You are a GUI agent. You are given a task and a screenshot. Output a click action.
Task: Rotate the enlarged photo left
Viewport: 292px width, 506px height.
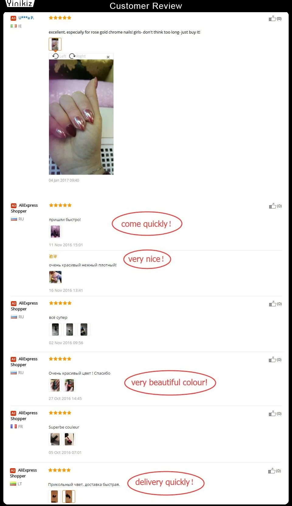(x=59, y=56)
